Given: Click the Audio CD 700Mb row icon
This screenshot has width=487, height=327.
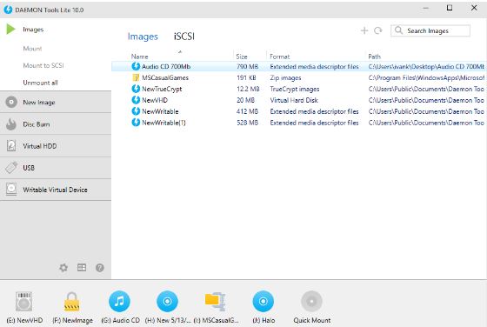Looking at the screenshot, I should click(x=136, y=66).
